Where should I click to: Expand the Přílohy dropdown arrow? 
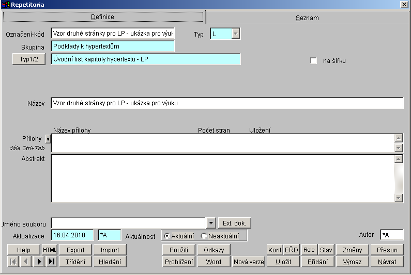pyautogui.click(x=48, y=139)
